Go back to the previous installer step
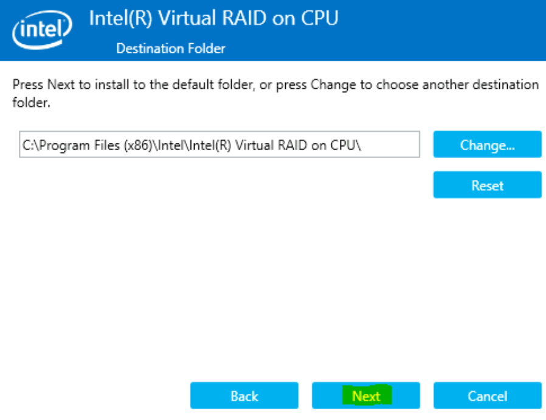Screen dimensions: 546x420 pos(244,396)
